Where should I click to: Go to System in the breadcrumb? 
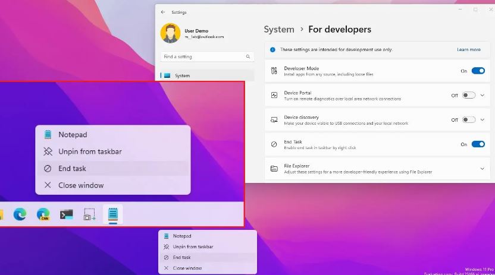click(279, 29)
